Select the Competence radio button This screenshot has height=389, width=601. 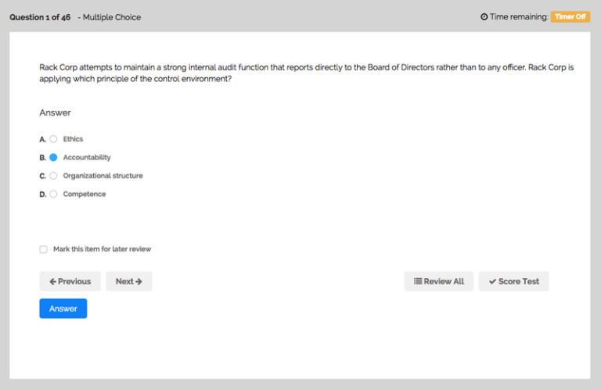pyautogui.click(x=53, y=194)
